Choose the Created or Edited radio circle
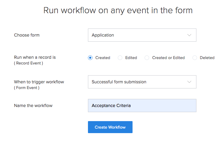This screenshot has height=143, width=222. [147, 58]
